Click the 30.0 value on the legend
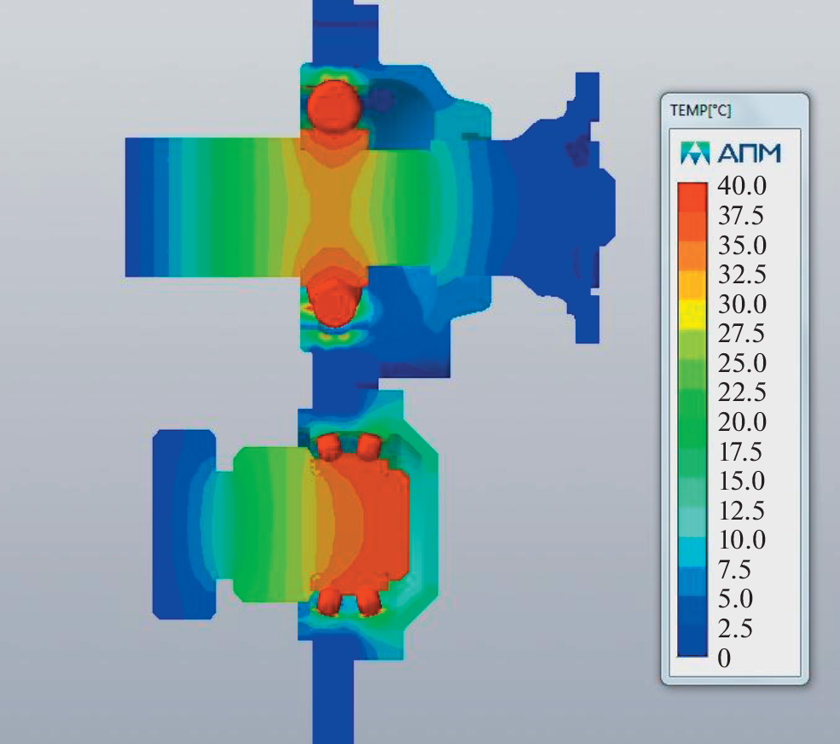 743,305
